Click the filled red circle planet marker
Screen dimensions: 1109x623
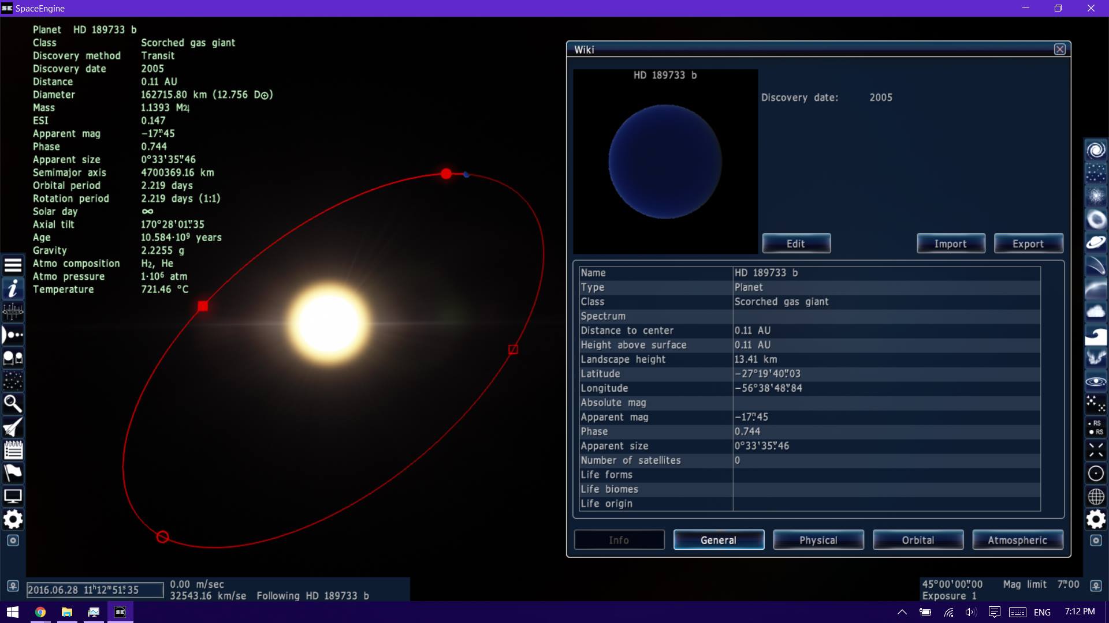click(x=446, y=174)
